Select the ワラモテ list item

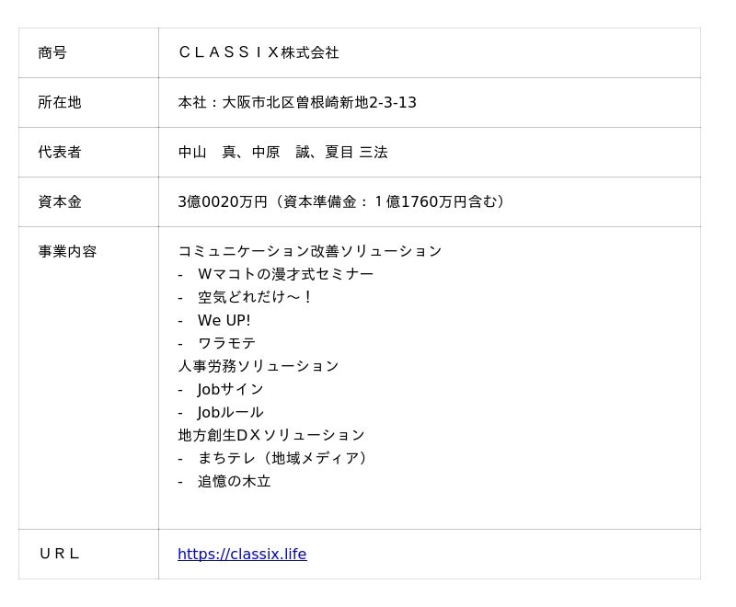tap(226, 343)
